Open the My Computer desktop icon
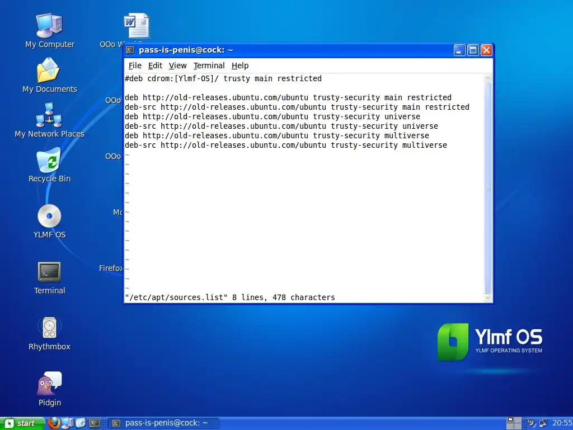This screenshot has width=573, height=430. (x=49, y=31)
